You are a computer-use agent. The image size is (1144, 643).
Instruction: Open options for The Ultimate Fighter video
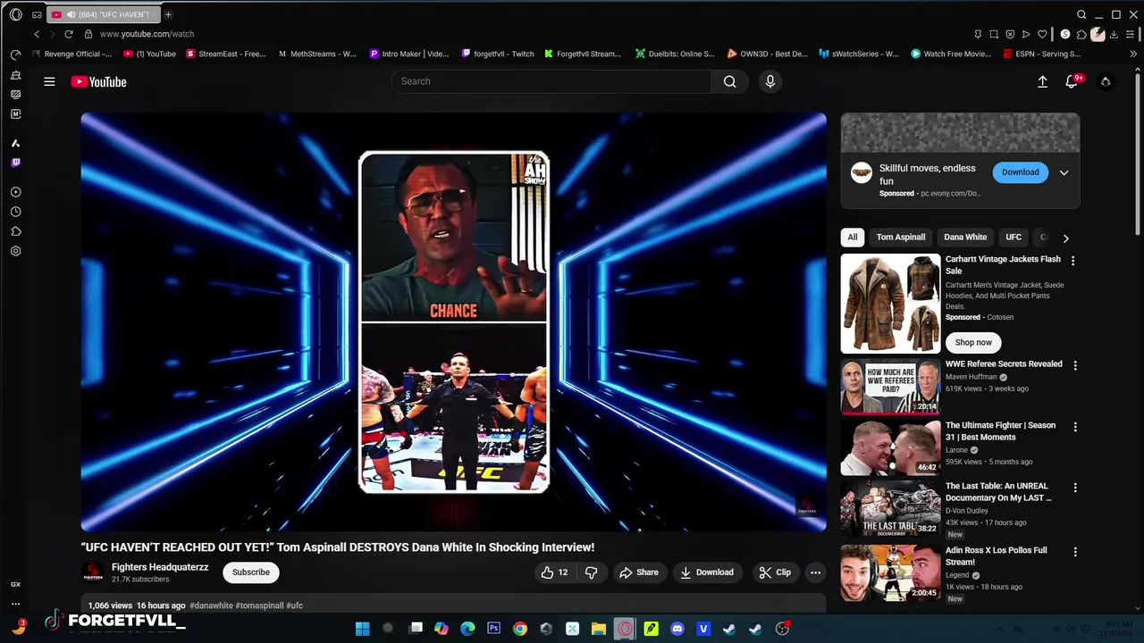click(x=1075, y=427)
